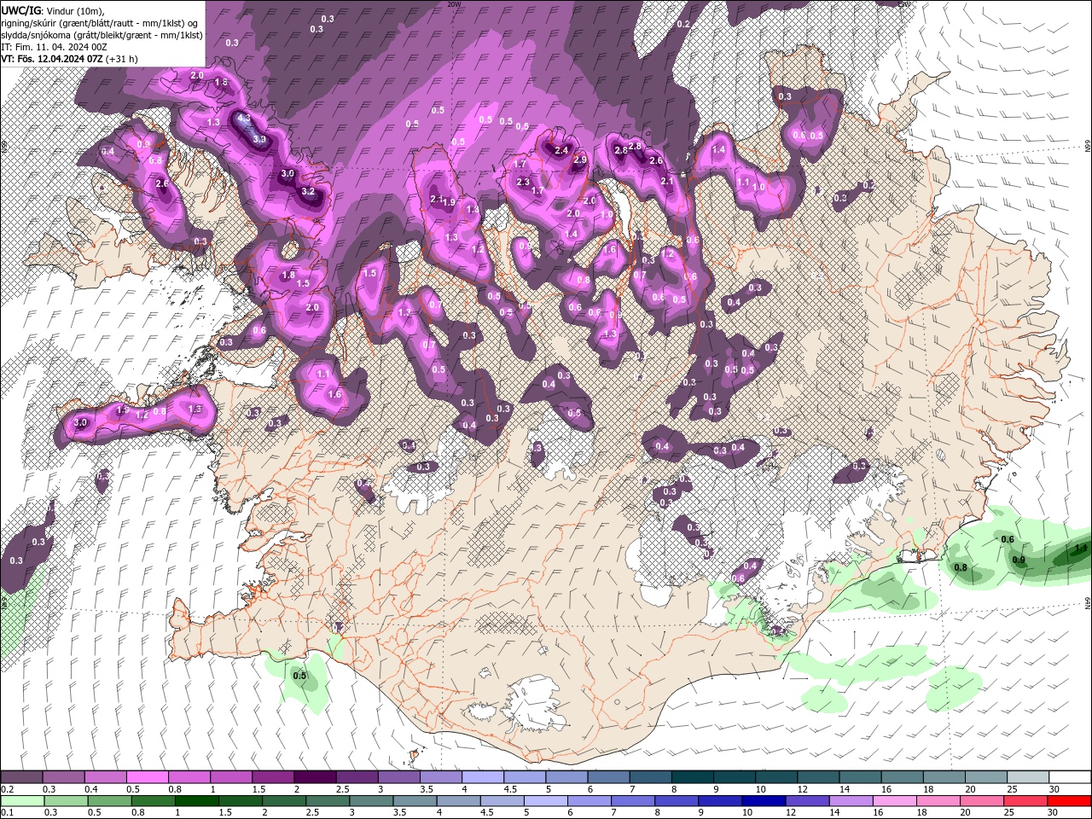Image resolution: width=1092 pixels, height=819 pixels.
Task: Click the dark green rain-scale swatch labeled 1
Action: pos(196,800)
